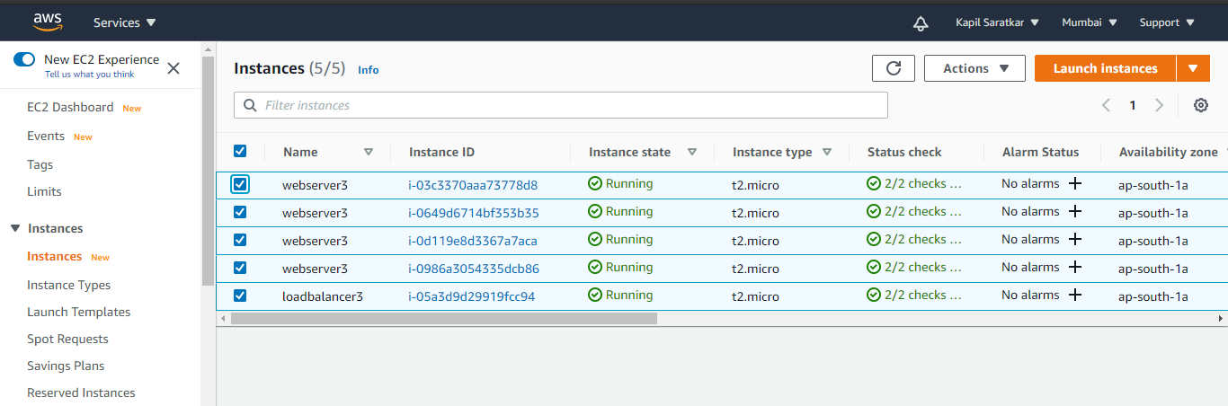Open the table preferences gear icon

tap(1201, 105)
